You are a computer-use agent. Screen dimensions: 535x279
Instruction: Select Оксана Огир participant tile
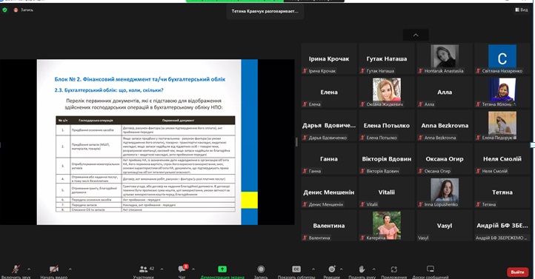[445, 159]
